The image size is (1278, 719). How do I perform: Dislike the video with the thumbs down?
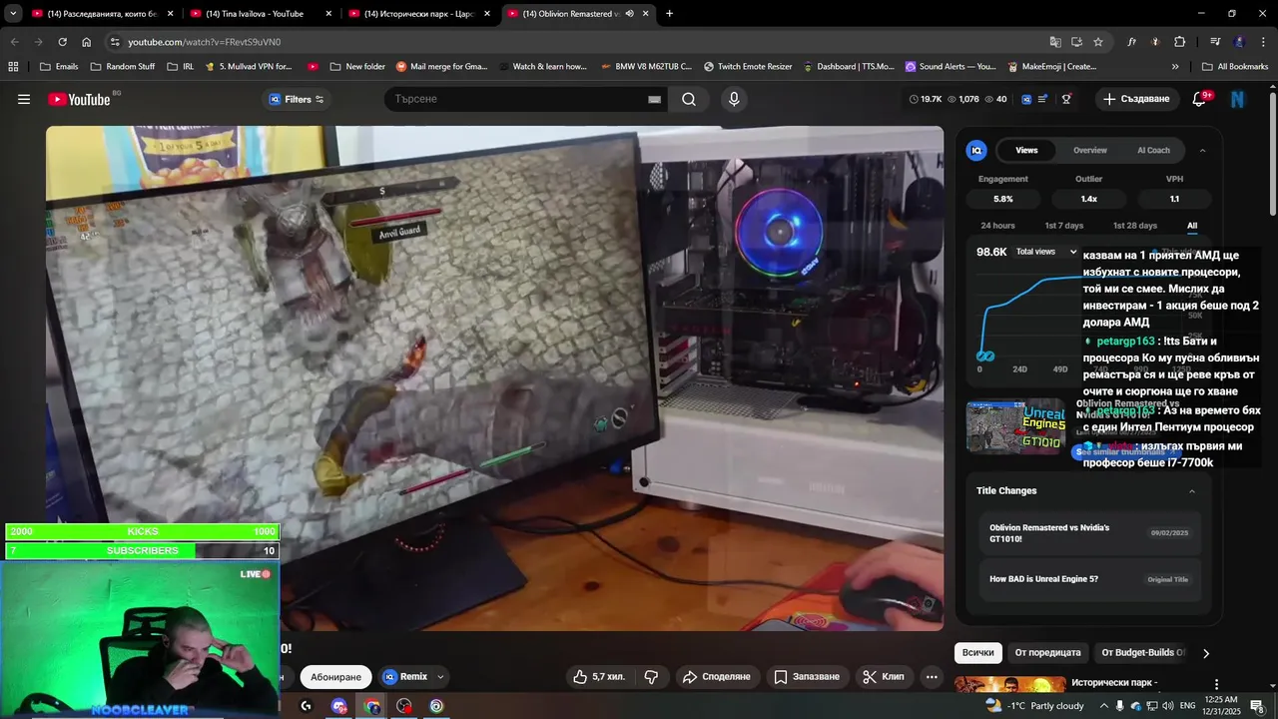pos(651,677)
